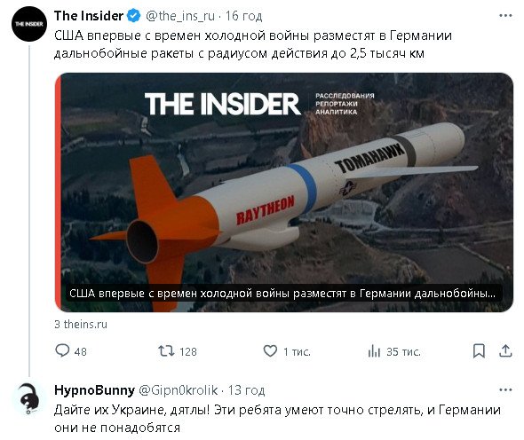This screenshot has width=524, height=440.
Task: Click the blue verified badge
Action: pos(134,16)
